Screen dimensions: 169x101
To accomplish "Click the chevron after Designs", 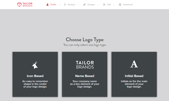I will point(98,5).
